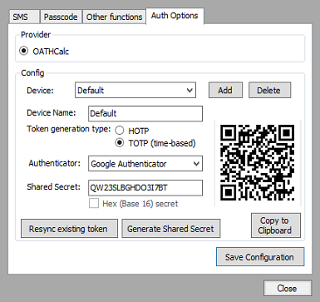This screenshot has width=320, height=302.
Task: Go to Other functions tab
Action: pos(114,17)
